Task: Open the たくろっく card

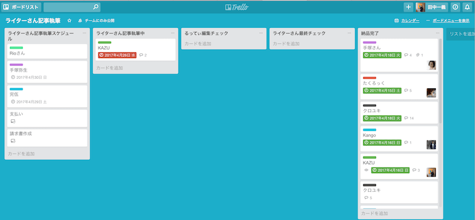Action: pos(399,87)
